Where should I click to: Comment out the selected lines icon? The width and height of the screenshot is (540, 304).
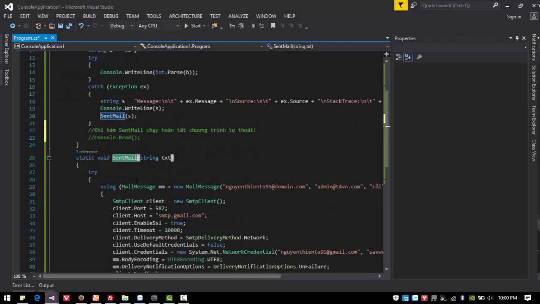[x=253, y=26]
